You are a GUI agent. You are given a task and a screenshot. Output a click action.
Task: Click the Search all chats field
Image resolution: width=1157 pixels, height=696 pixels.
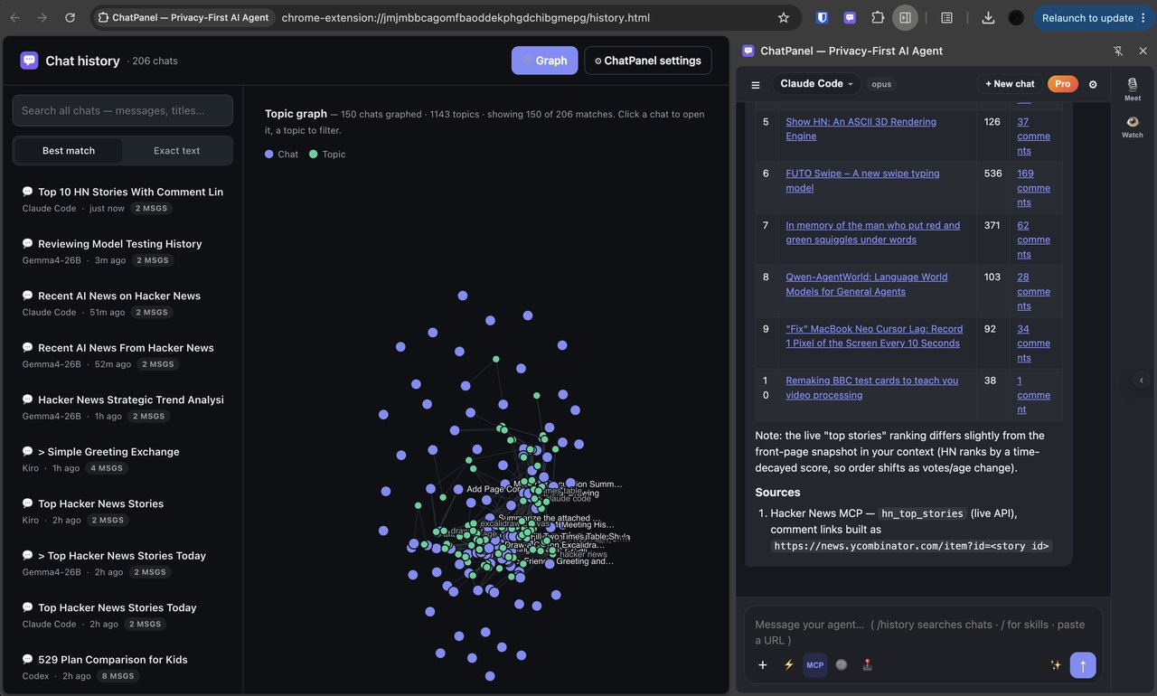123,110
